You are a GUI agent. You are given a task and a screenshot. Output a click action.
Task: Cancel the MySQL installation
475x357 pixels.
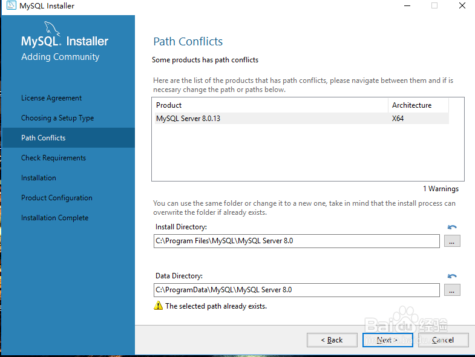pyautogui.click(x=443, y=340)
